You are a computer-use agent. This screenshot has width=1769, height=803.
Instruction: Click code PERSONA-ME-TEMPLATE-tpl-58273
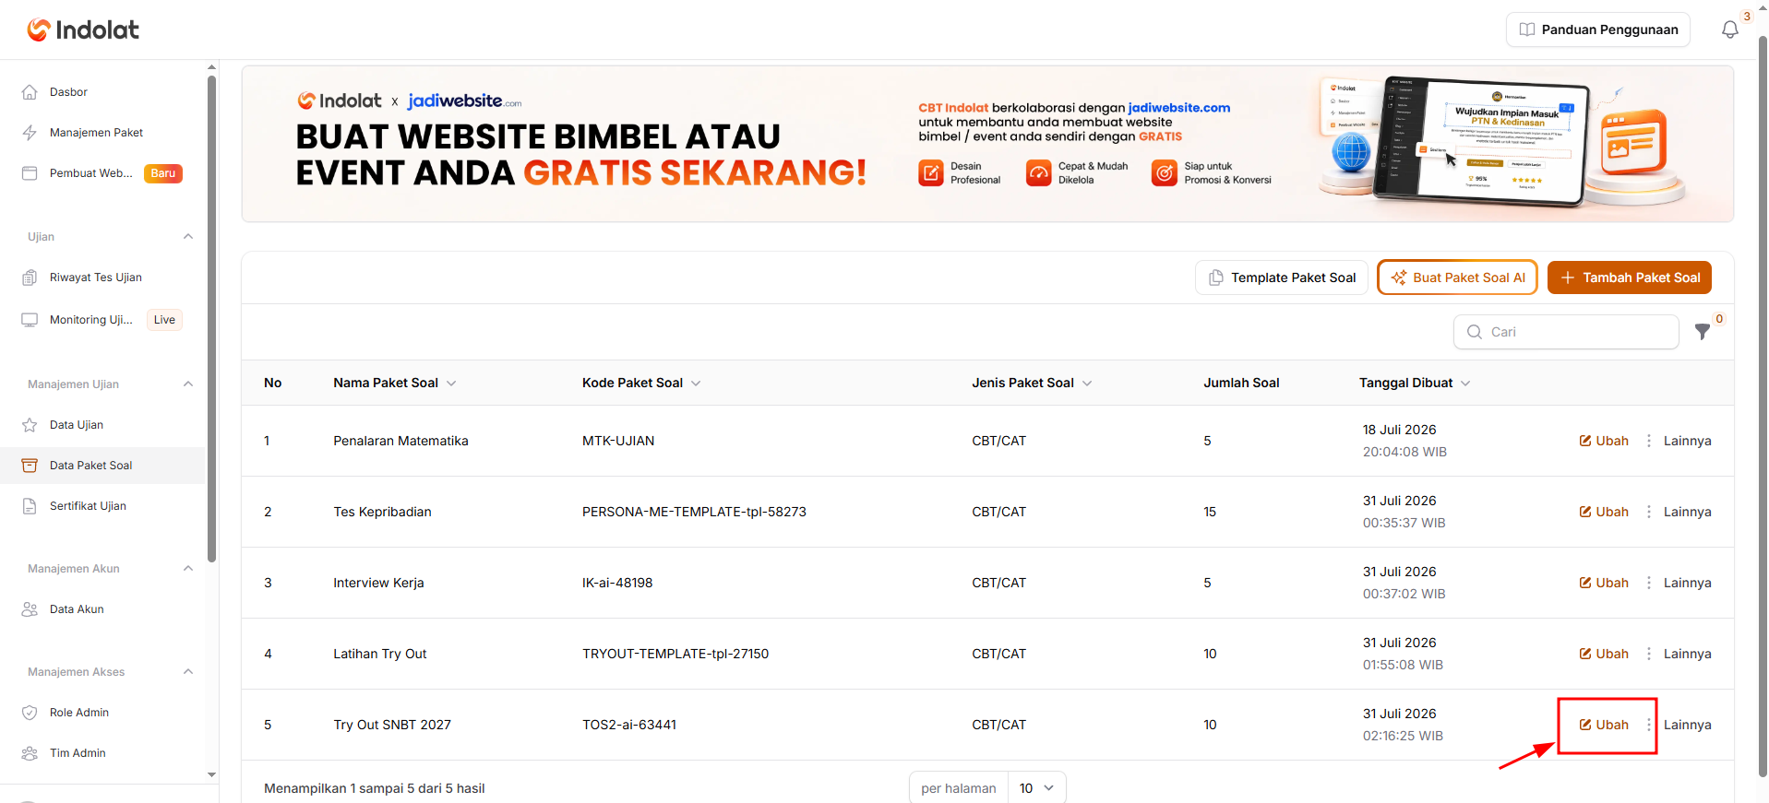694,512
